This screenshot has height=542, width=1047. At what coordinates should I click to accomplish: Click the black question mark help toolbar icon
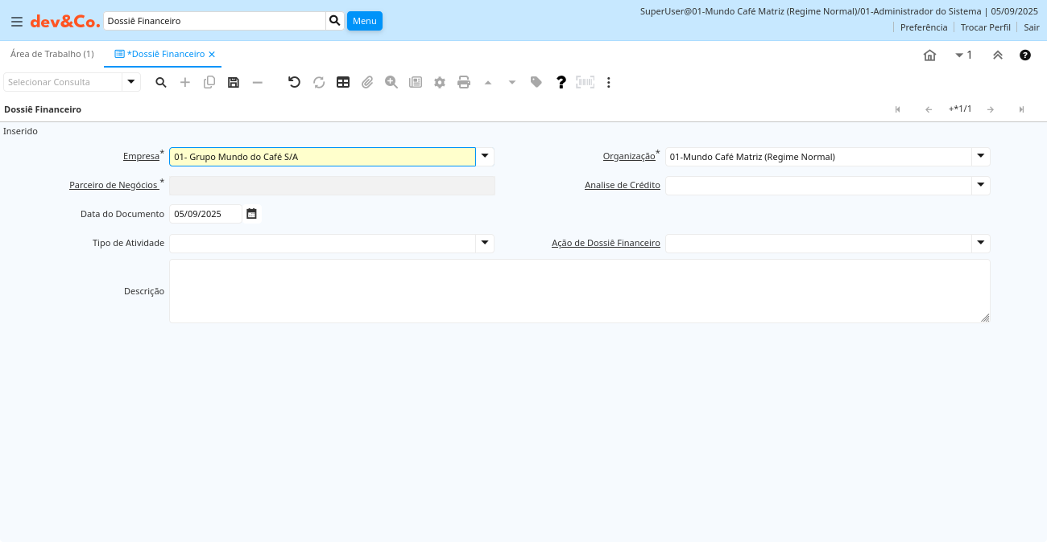(x=561, y=82)
